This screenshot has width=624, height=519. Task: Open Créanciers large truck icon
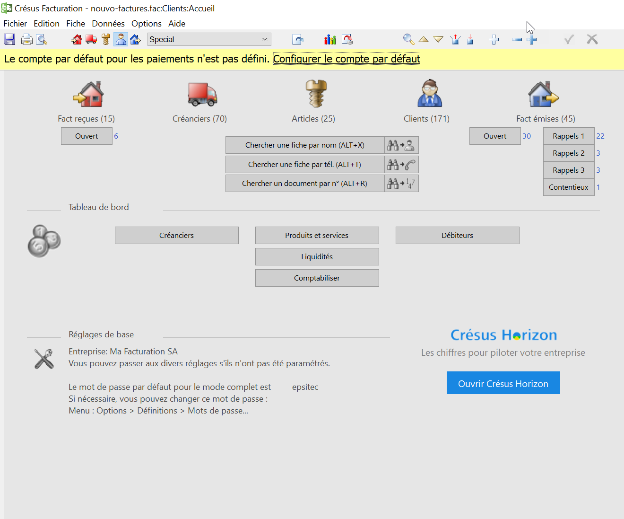202,94
